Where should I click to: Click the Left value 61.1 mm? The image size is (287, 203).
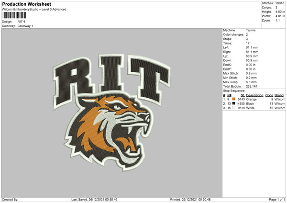pos(252,47)
